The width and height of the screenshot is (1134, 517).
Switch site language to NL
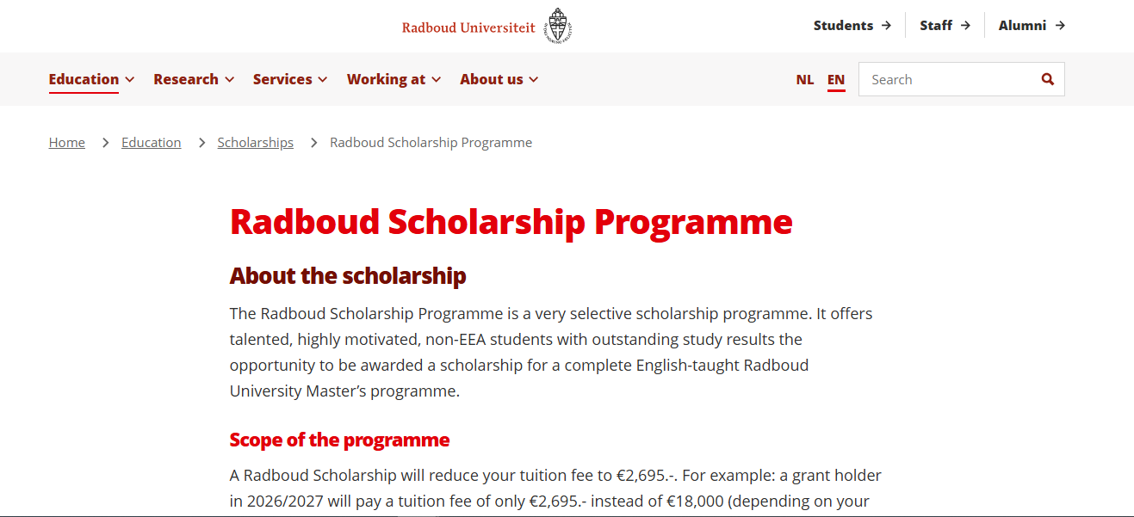tap(804, 79)
